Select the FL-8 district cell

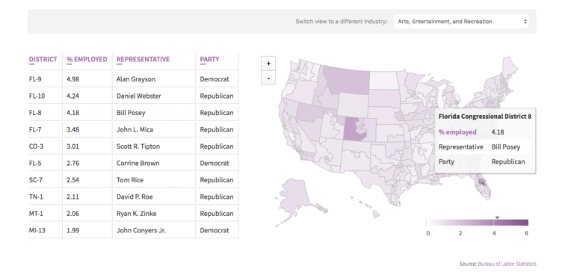pos(35,113)
